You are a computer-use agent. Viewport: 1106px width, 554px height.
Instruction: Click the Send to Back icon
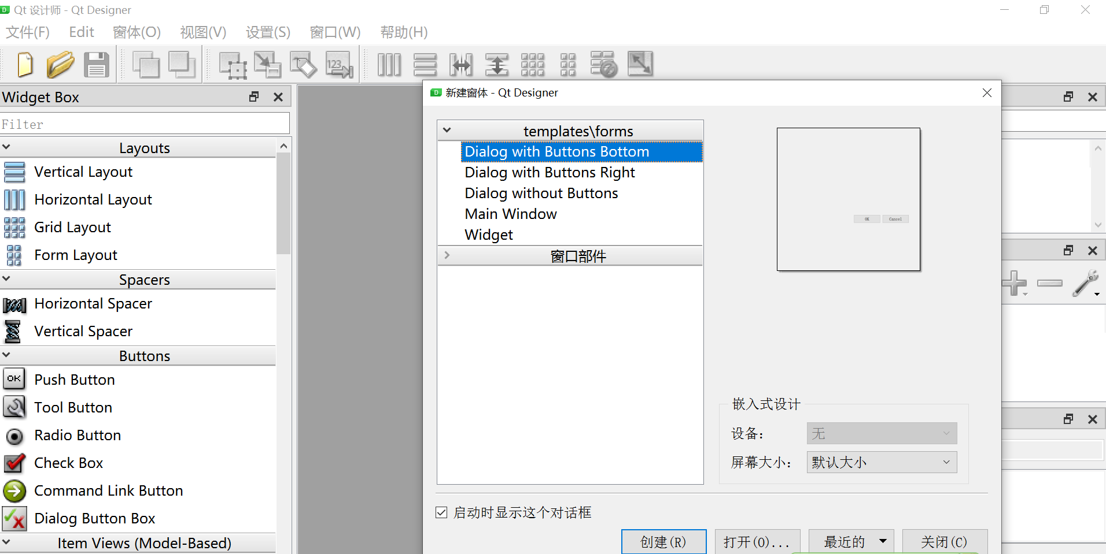(146, 64)
